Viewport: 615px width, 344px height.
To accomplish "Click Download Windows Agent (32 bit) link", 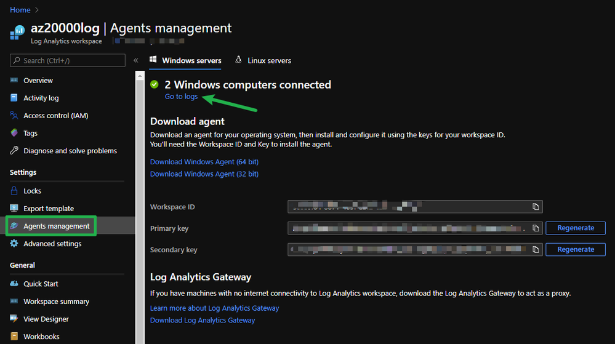I will [x=204, y=174].
